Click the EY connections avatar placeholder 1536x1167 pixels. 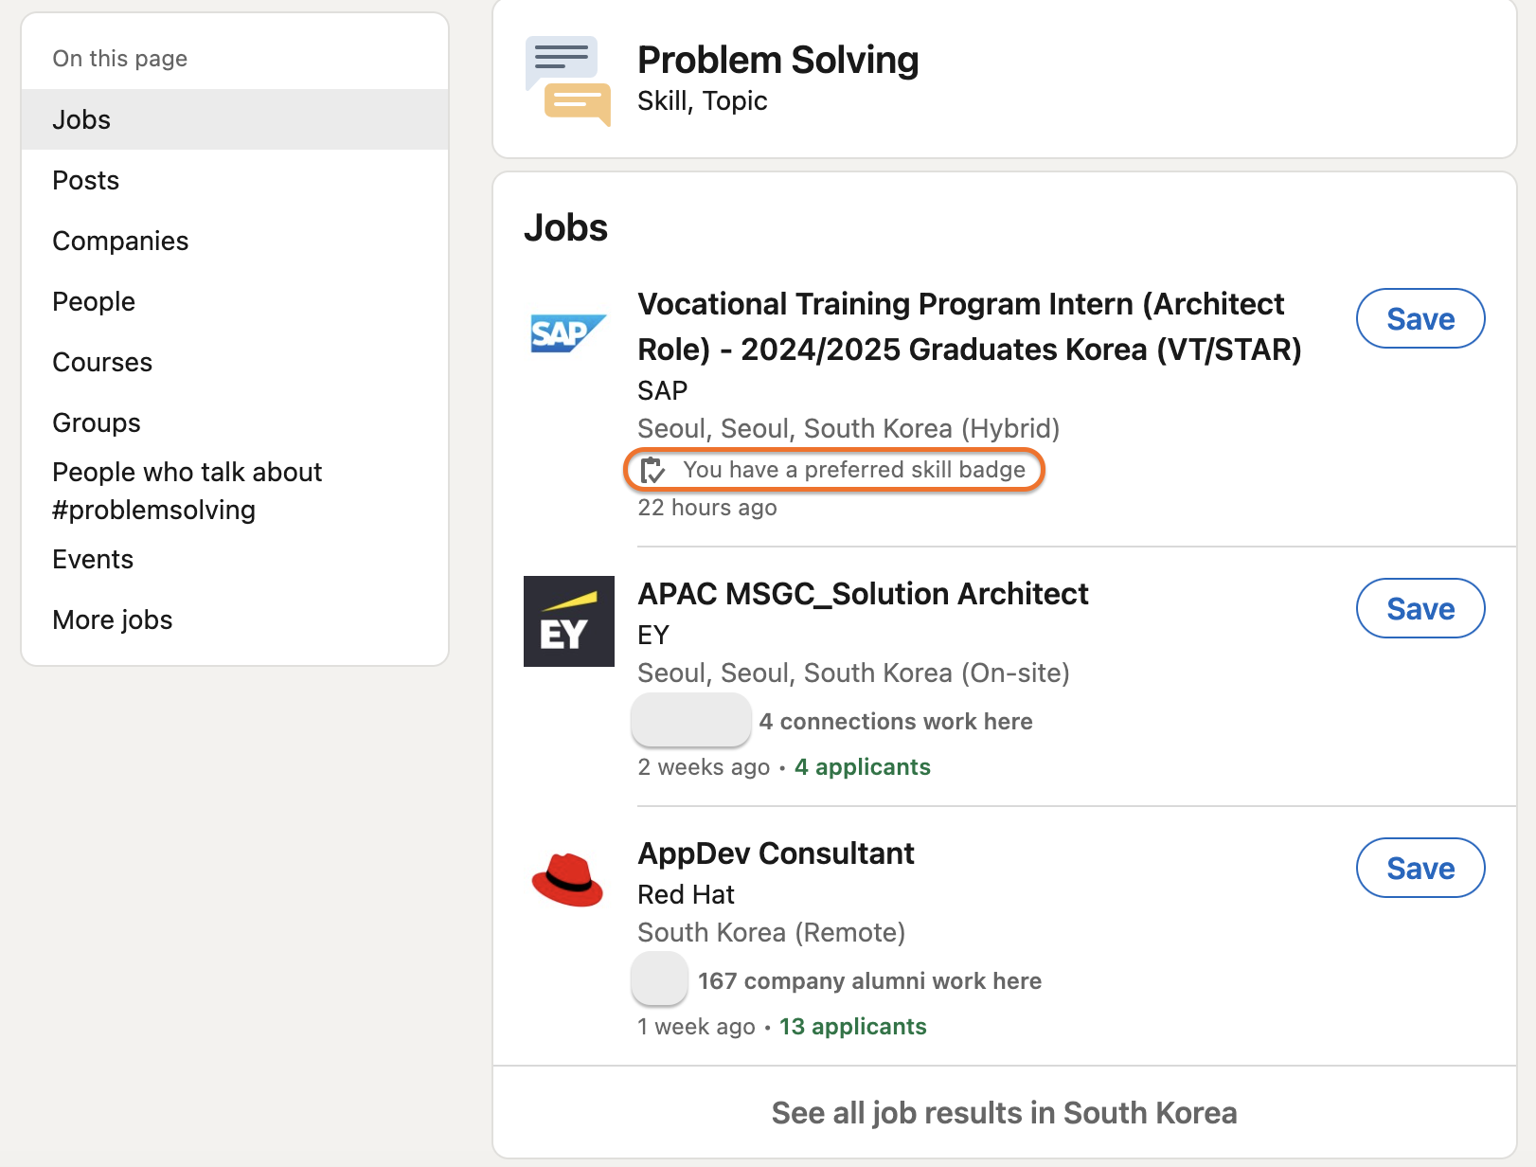[691, 720]
